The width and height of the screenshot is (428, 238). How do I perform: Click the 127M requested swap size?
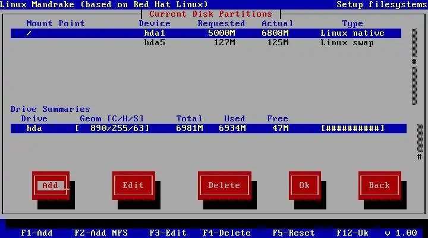[x=224, y=43]
